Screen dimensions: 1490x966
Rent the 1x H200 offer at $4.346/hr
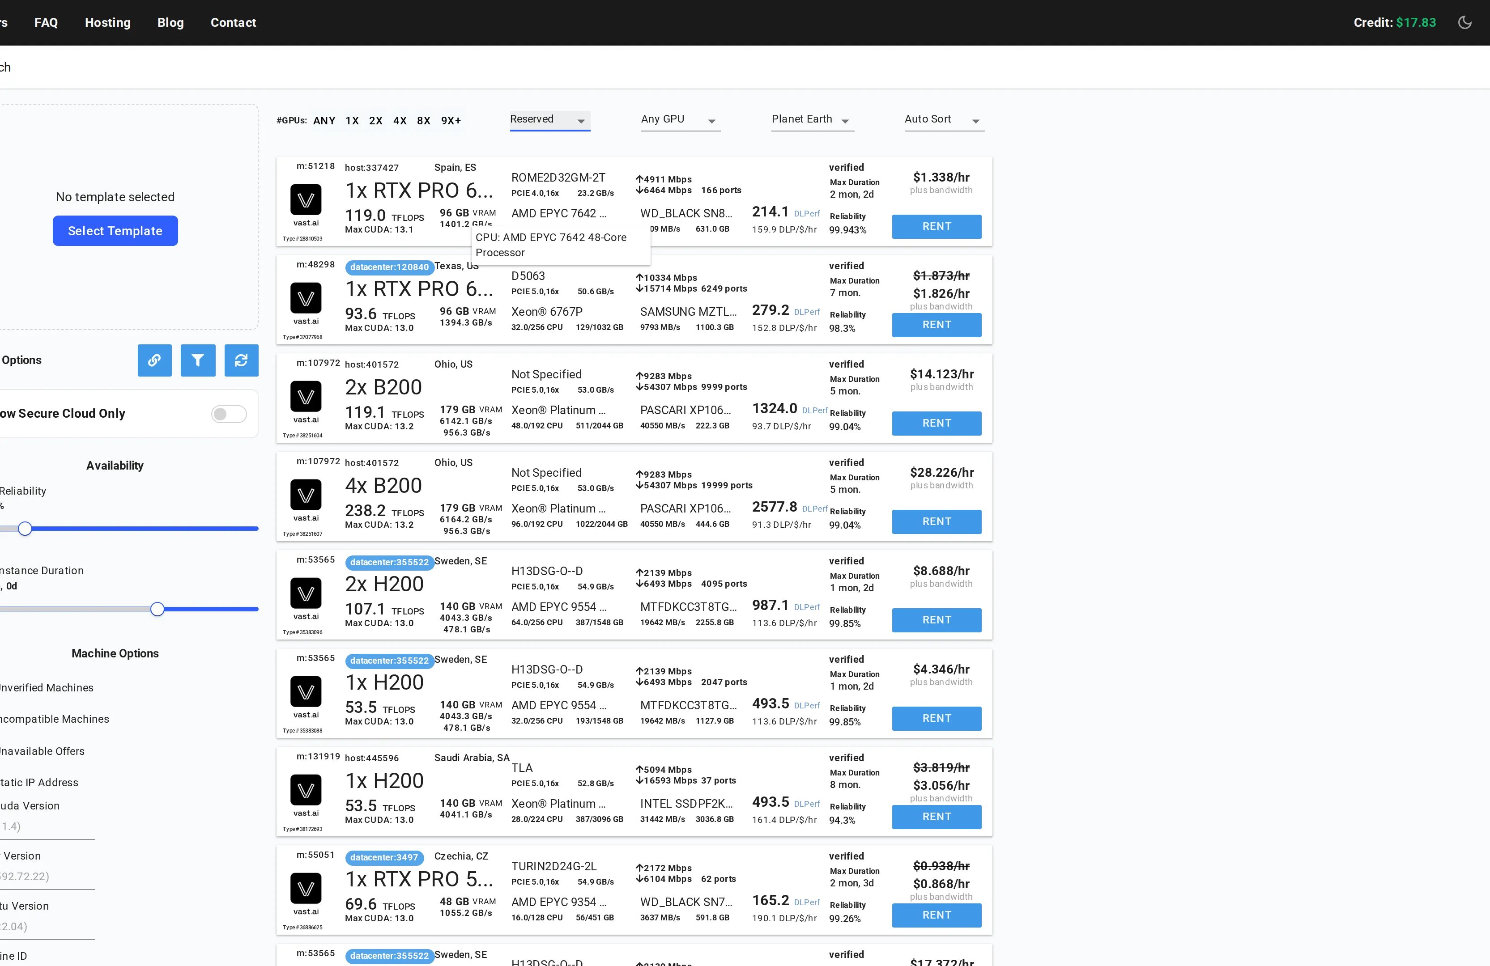point(937,718)
